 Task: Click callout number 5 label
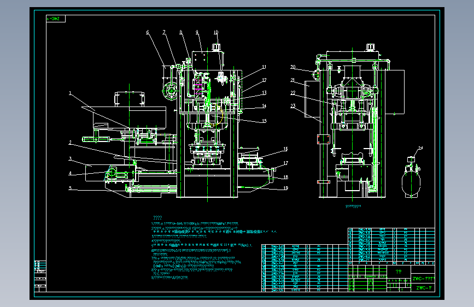(x=70, y=188)
